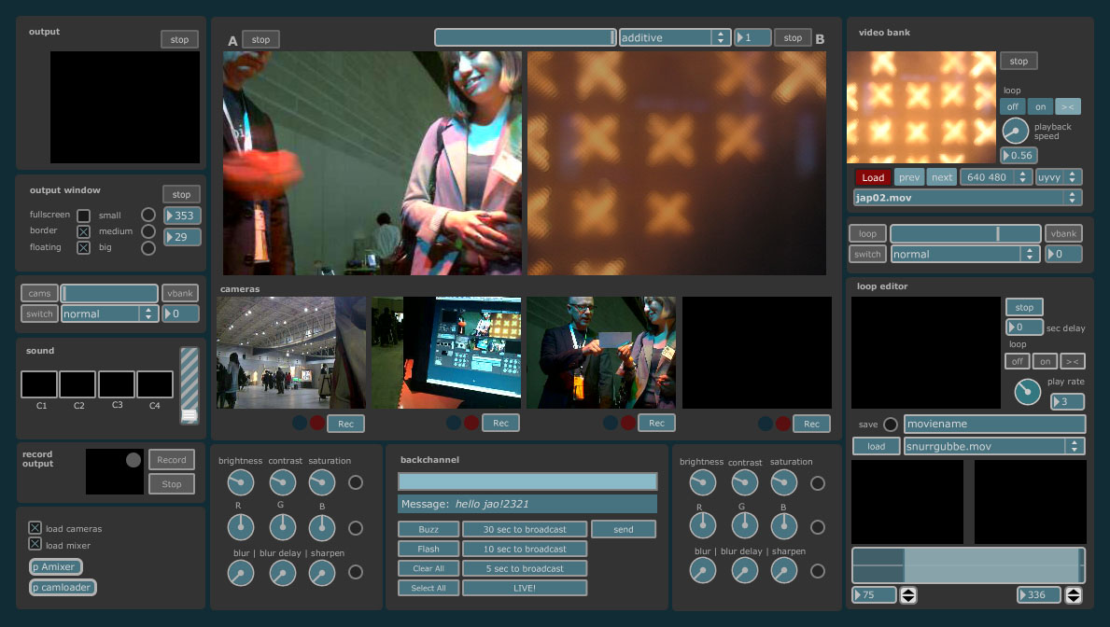
Task: Select the medium output size radio button
Action: pos(148,231)
